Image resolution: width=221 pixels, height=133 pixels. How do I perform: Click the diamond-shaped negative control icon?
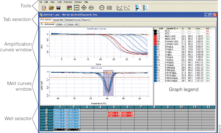[84, 8]
